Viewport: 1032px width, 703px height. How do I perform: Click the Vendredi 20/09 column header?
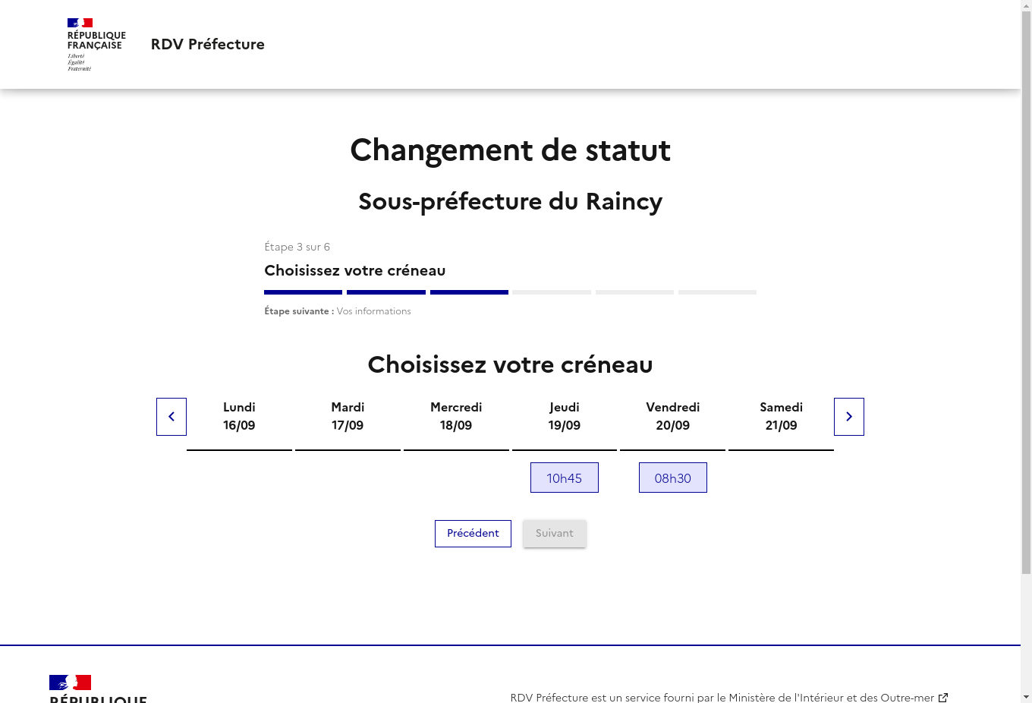coord(673,417)
